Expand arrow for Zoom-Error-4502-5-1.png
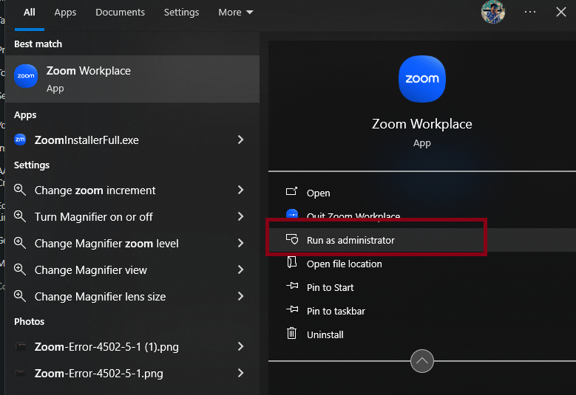 point(240,373)
